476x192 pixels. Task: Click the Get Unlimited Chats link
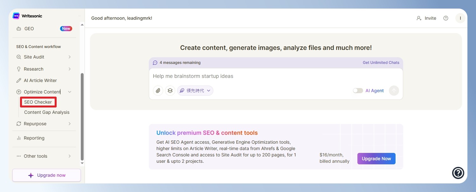[x=381, y=63]
